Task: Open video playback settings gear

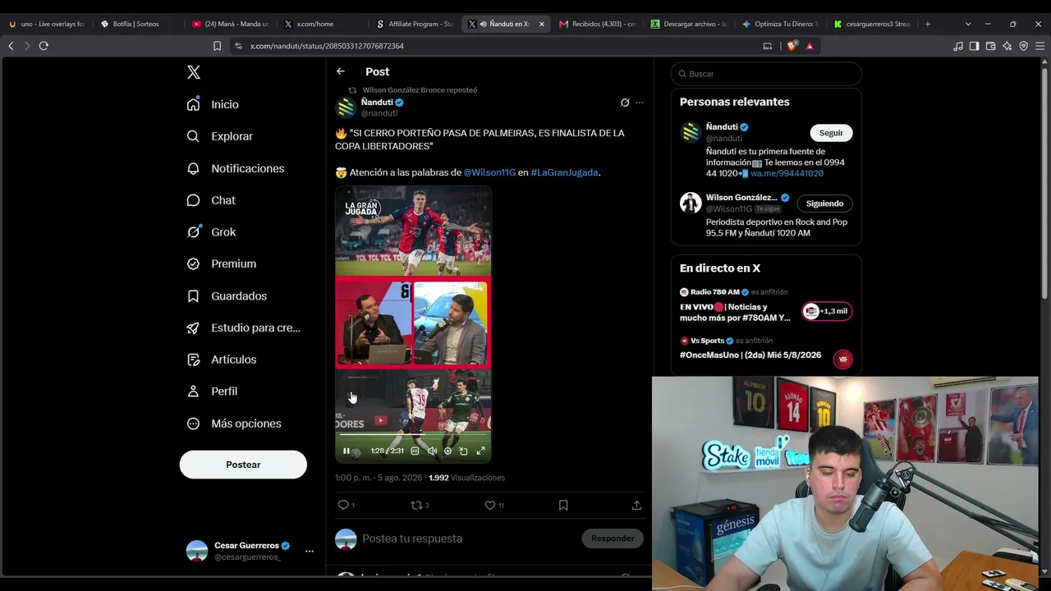Action: click(x=447, y=451)
